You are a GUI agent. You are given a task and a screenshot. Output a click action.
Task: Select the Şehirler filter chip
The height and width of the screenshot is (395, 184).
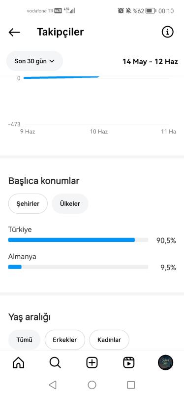click(x=28, y=203)
